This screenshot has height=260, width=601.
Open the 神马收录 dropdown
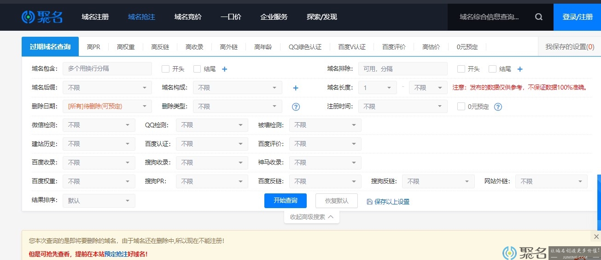(x=325, y=163)
